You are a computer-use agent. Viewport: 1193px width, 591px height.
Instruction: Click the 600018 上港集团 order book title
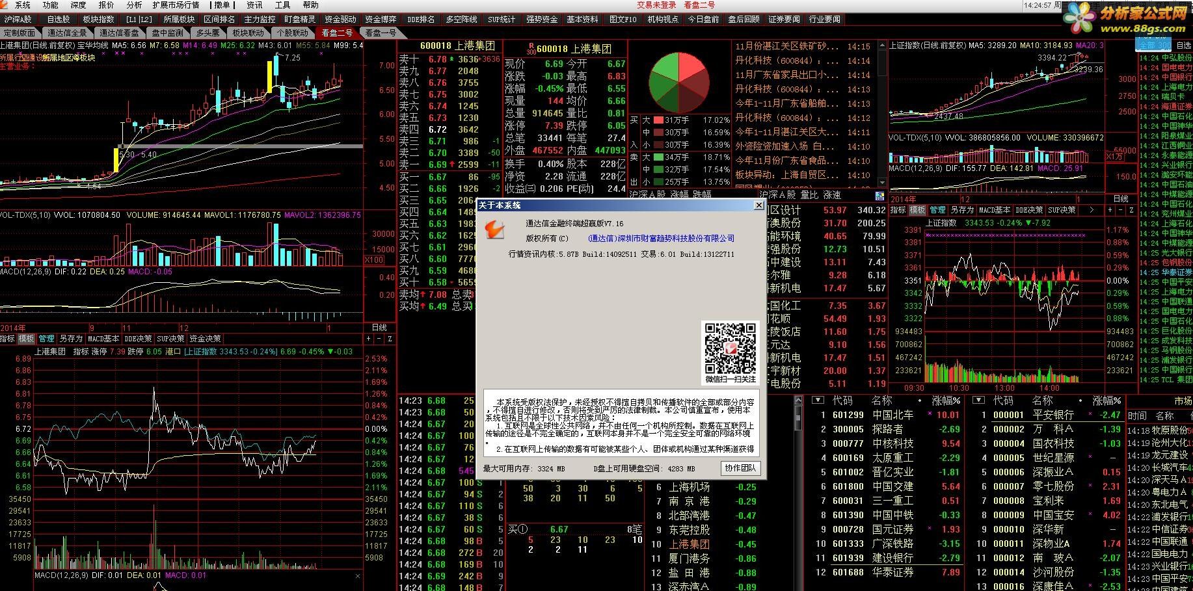click(457, 46)
